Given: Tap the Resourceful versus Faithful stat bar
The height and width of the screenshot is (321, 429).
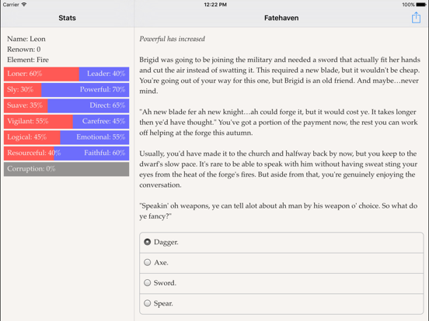Looking at the screenshot, I should pyautogui.click(x=67, y=153).
